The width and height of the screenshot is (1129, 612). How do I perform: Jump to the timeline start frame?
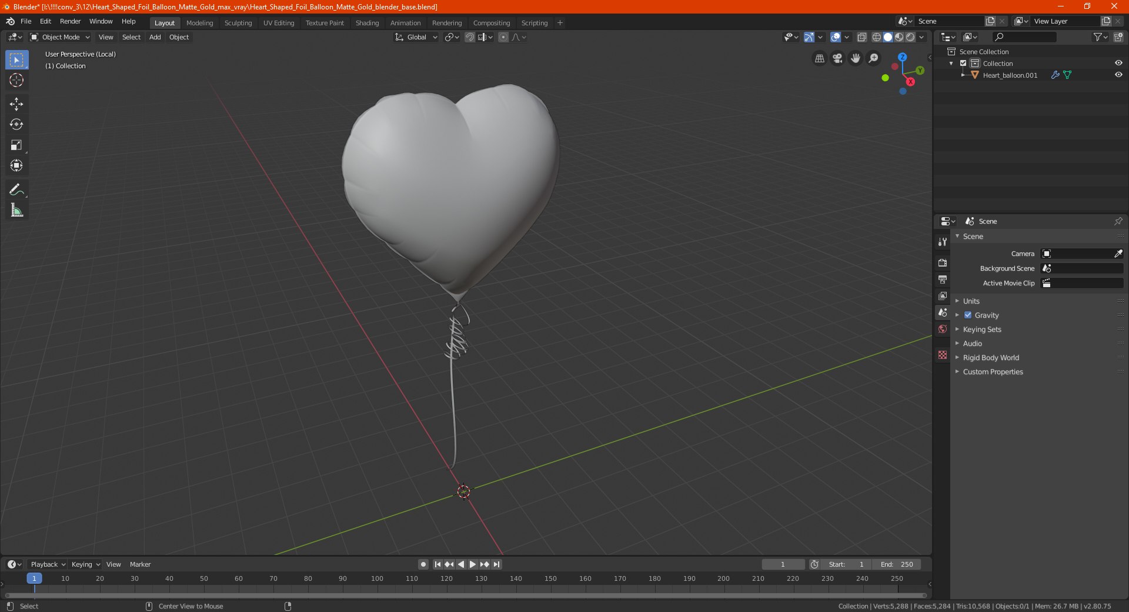[x=437, y=564]
